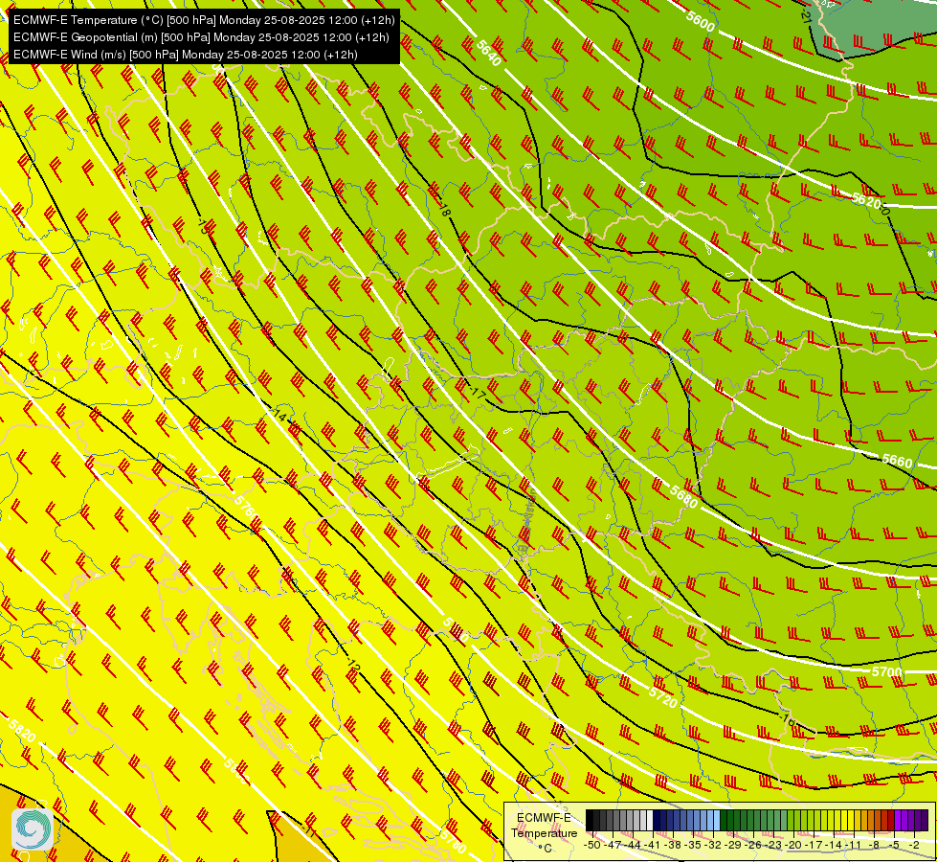Click the legend scale value -2

tap(914, 845)
